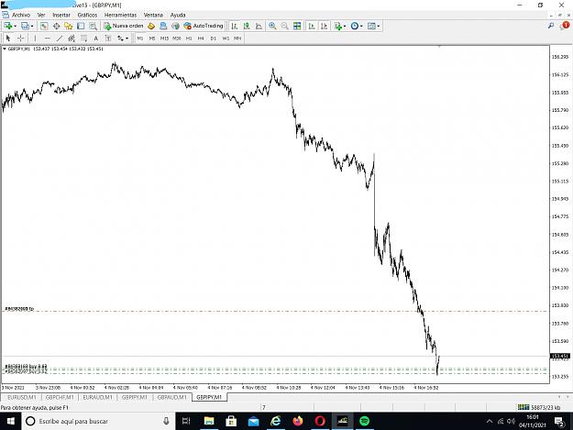Toggle AutoTrading on or off
Viewport: 573px width, 430px height.
(204, 26)
